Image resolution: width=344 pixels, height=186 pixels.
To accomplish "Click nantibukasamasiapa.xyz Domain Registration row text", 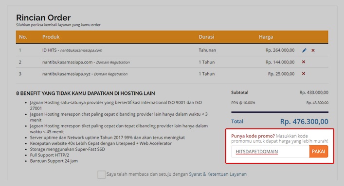I will [85, 74].
